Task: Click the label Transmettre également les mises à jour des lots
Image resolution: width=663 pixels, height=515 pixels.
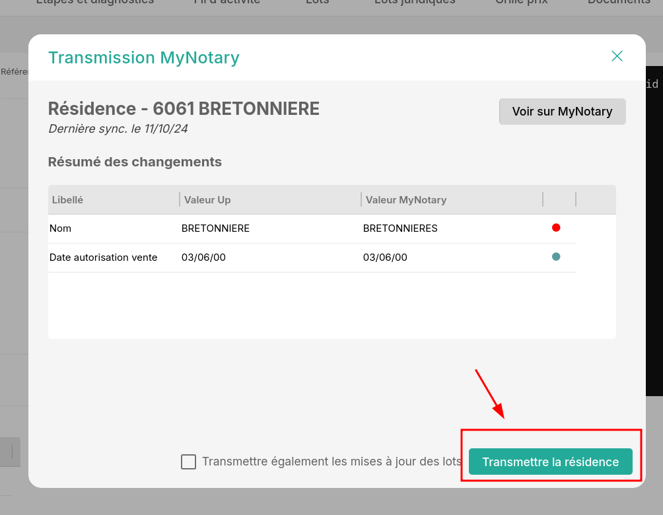Action: (332, 462)
